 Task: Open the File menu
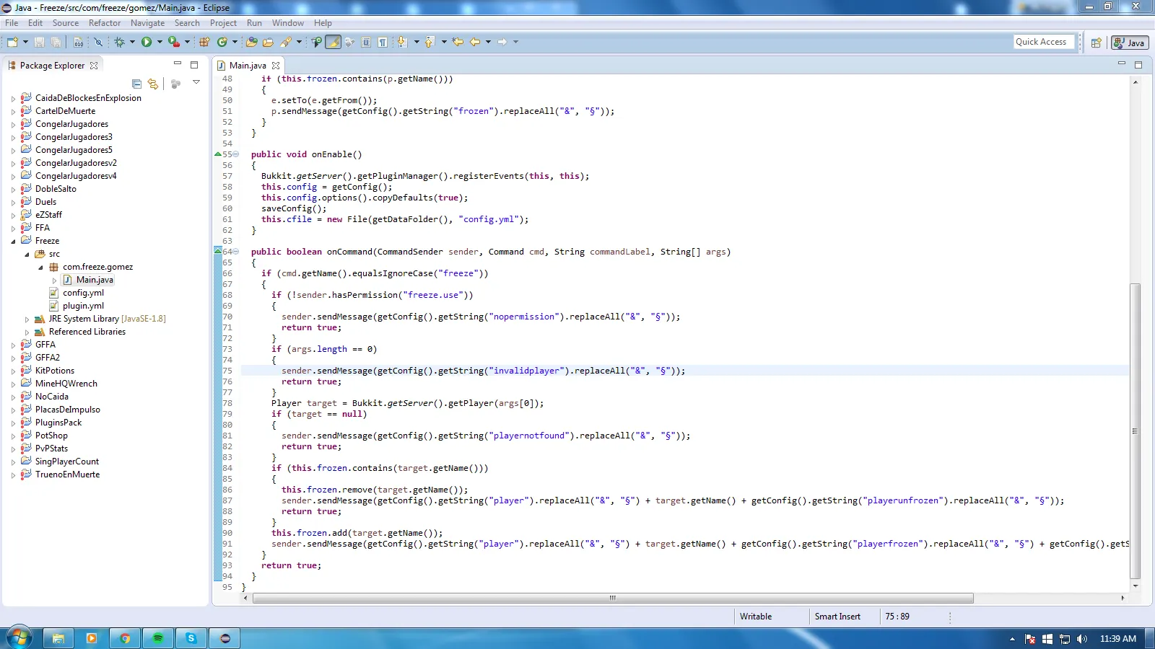point(12,23)
